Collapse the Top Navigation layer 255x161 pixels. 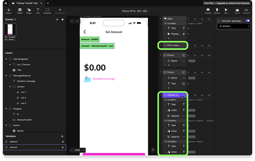(6, 59)
